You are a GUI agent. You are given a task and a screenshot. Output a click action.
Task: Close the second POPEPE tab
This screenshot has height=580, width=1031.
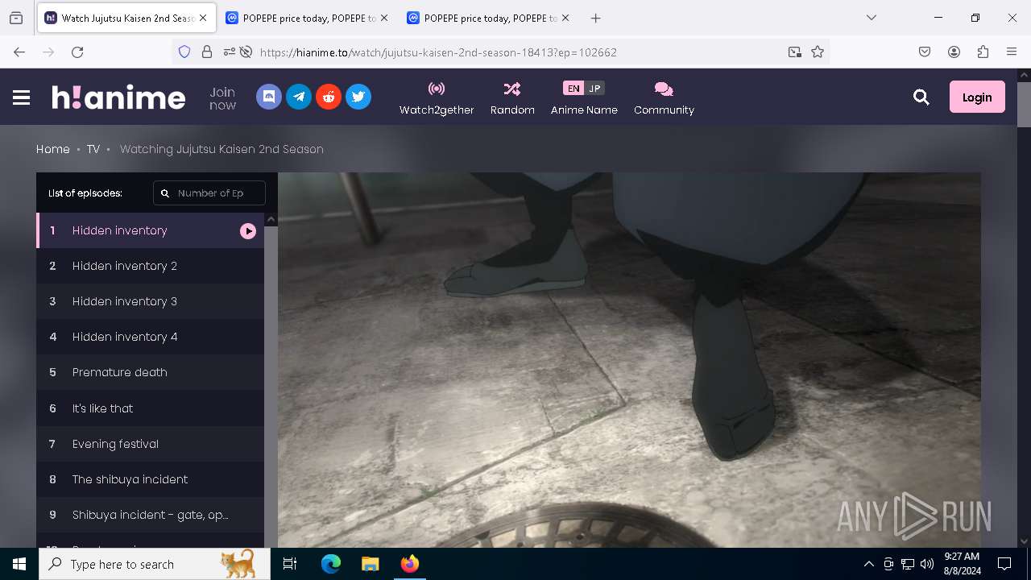coord(565,18)
